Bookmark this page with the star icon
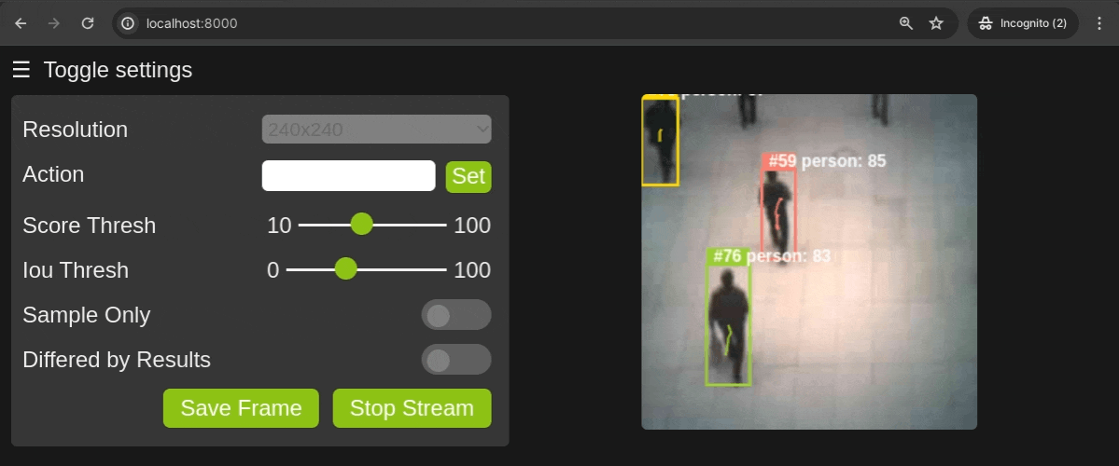Image resolution: width=1119 pixels, height=466 pixels. [936, 23]
